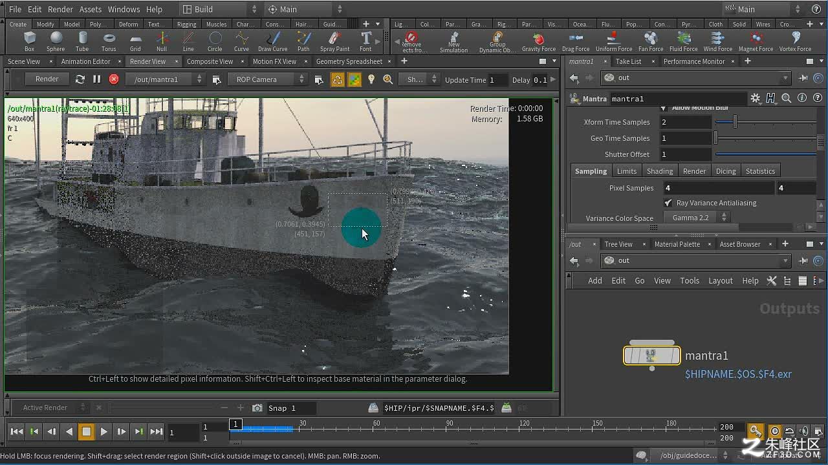
Task: Click the Gravity Force tool
Action: (539, 42)
